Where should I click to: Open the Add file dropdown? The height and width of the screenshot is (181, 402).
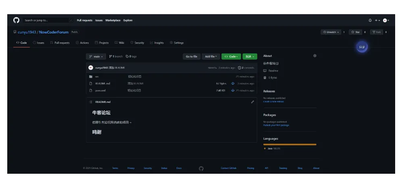click(x=211, y=56)
